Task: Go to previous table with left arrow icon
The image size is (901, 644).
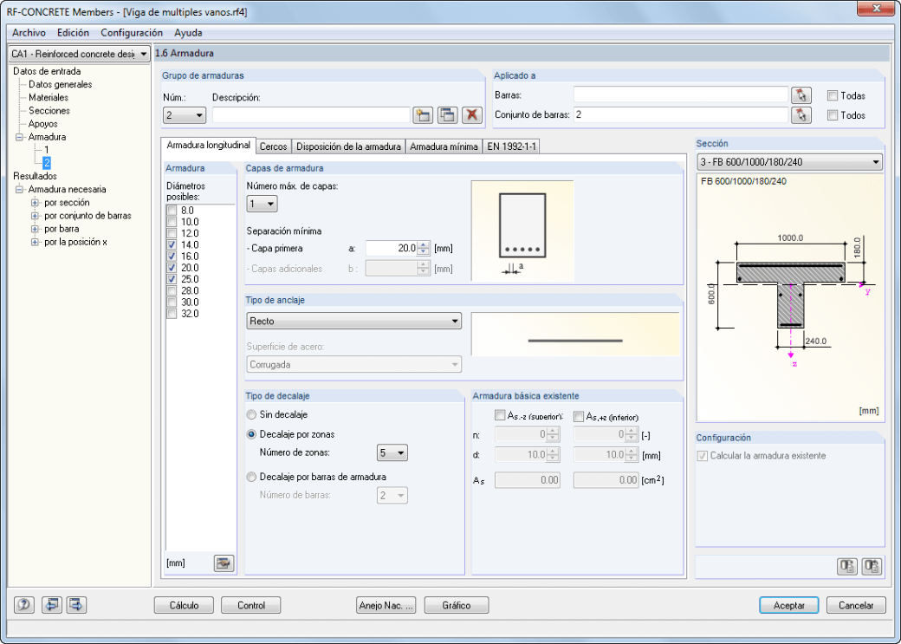Action: point(52,605)
